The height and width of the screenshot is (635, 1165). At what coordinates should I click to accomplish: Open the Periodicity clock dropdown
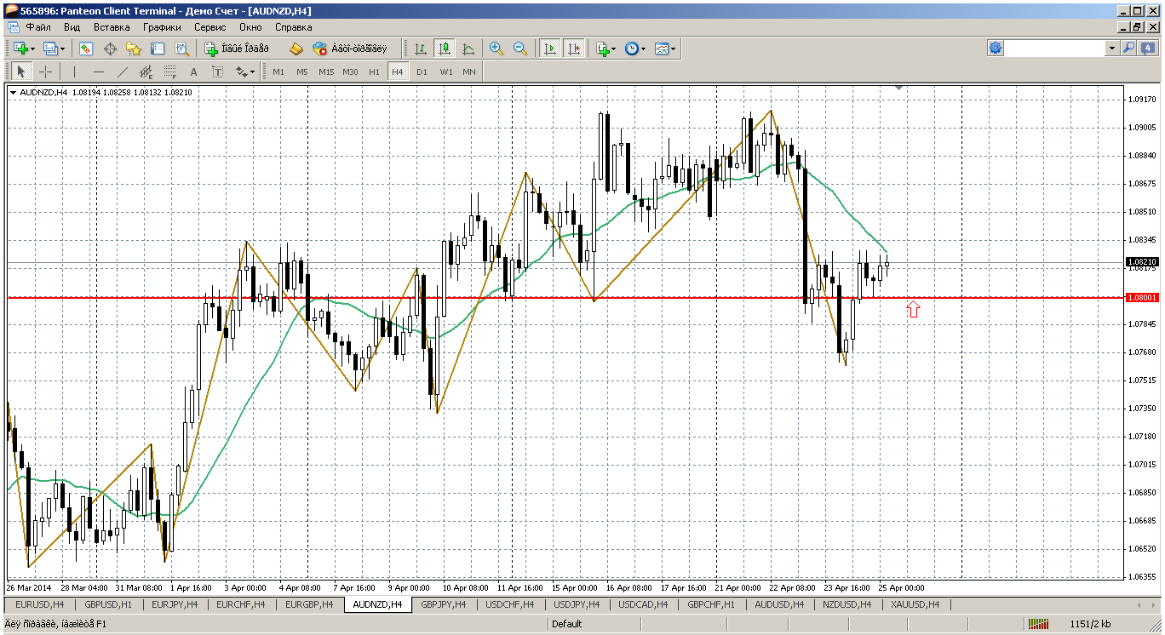(634, 49)
